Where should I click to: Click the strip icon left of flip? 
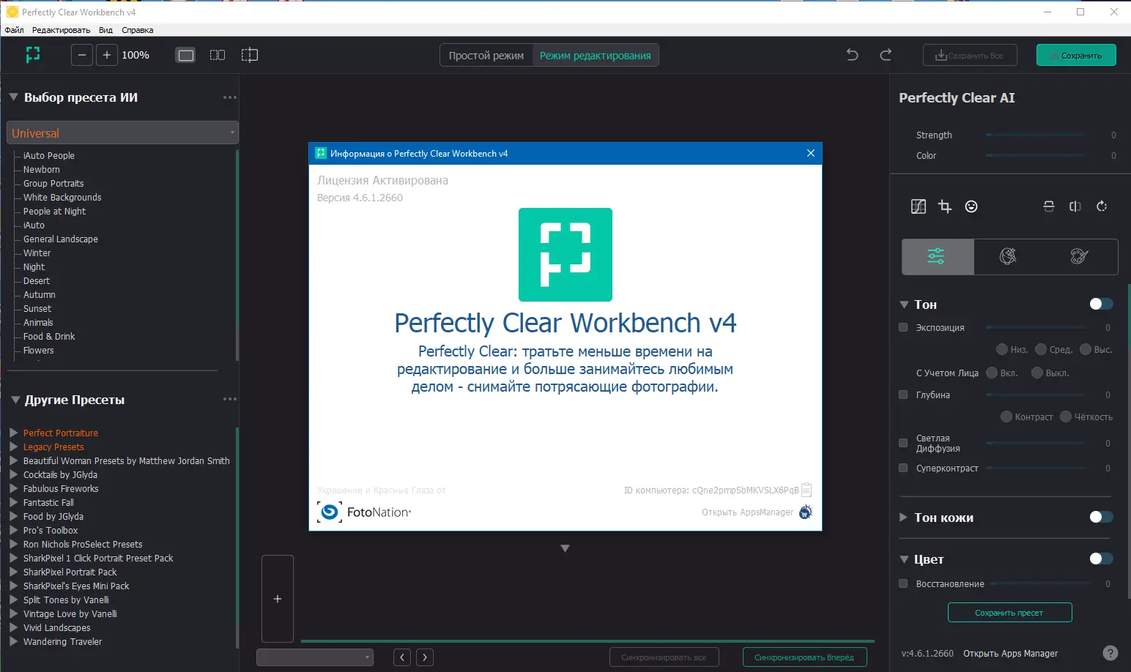(x=1049, y=206)
